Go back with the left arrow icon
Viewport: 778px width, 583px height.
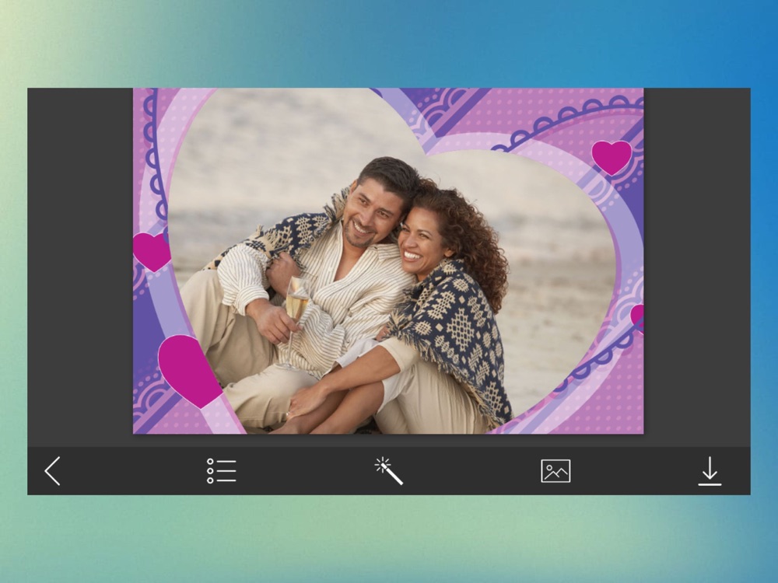tap(53, 471)
